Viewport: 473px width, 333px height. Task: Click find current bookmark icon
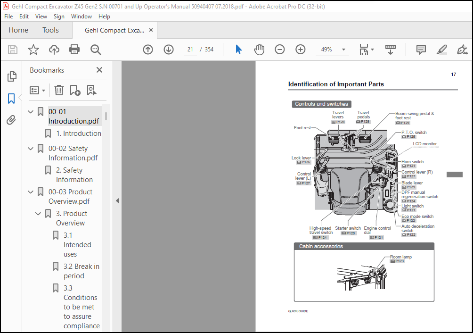pos(91,90)
